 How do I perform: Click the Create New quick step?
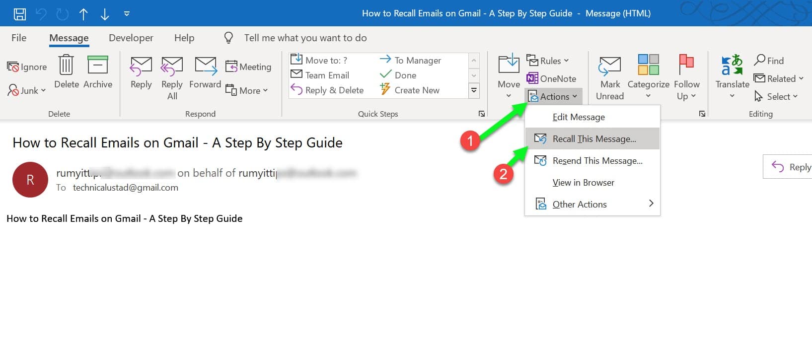pos(410,90)
